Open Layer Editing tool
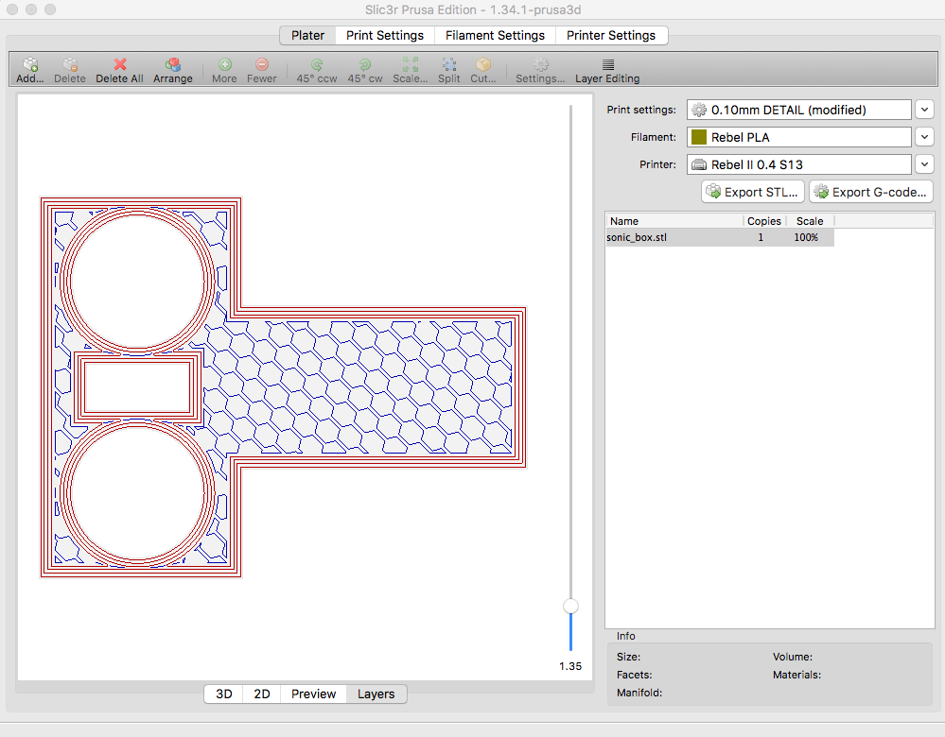Screen dimensions: 945x737 point(607,65)
